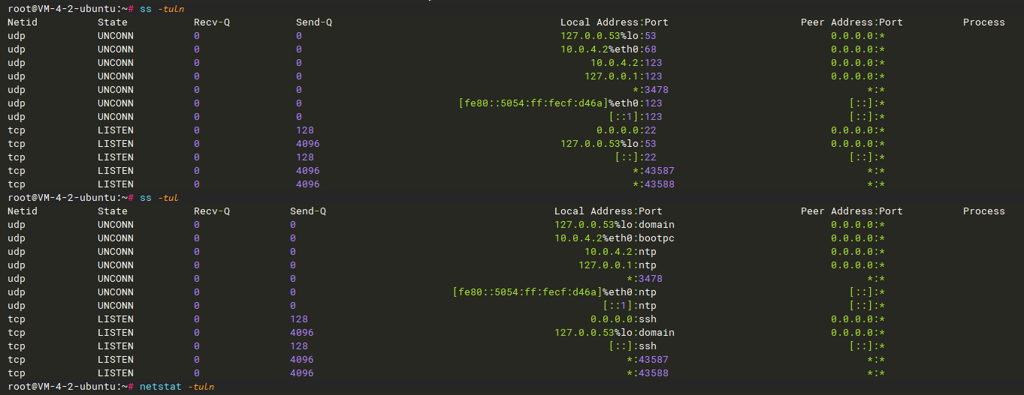
Task: Click the Netid header of the ss -tuln output
Action: [x=23, y=22]
